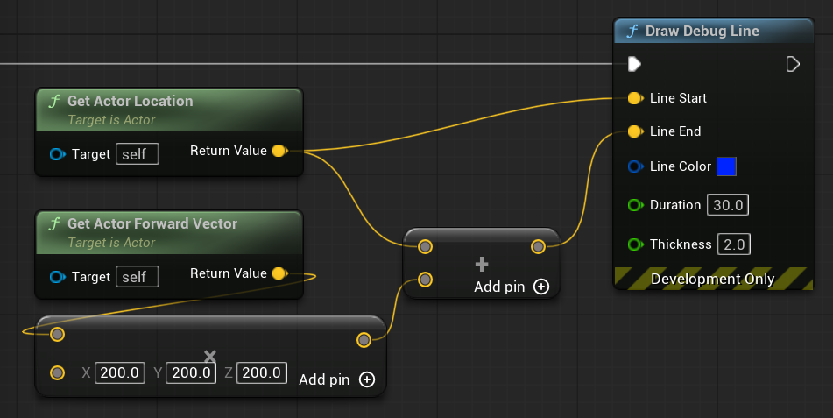Edit the Duration value field 30.0

[728, 205]
